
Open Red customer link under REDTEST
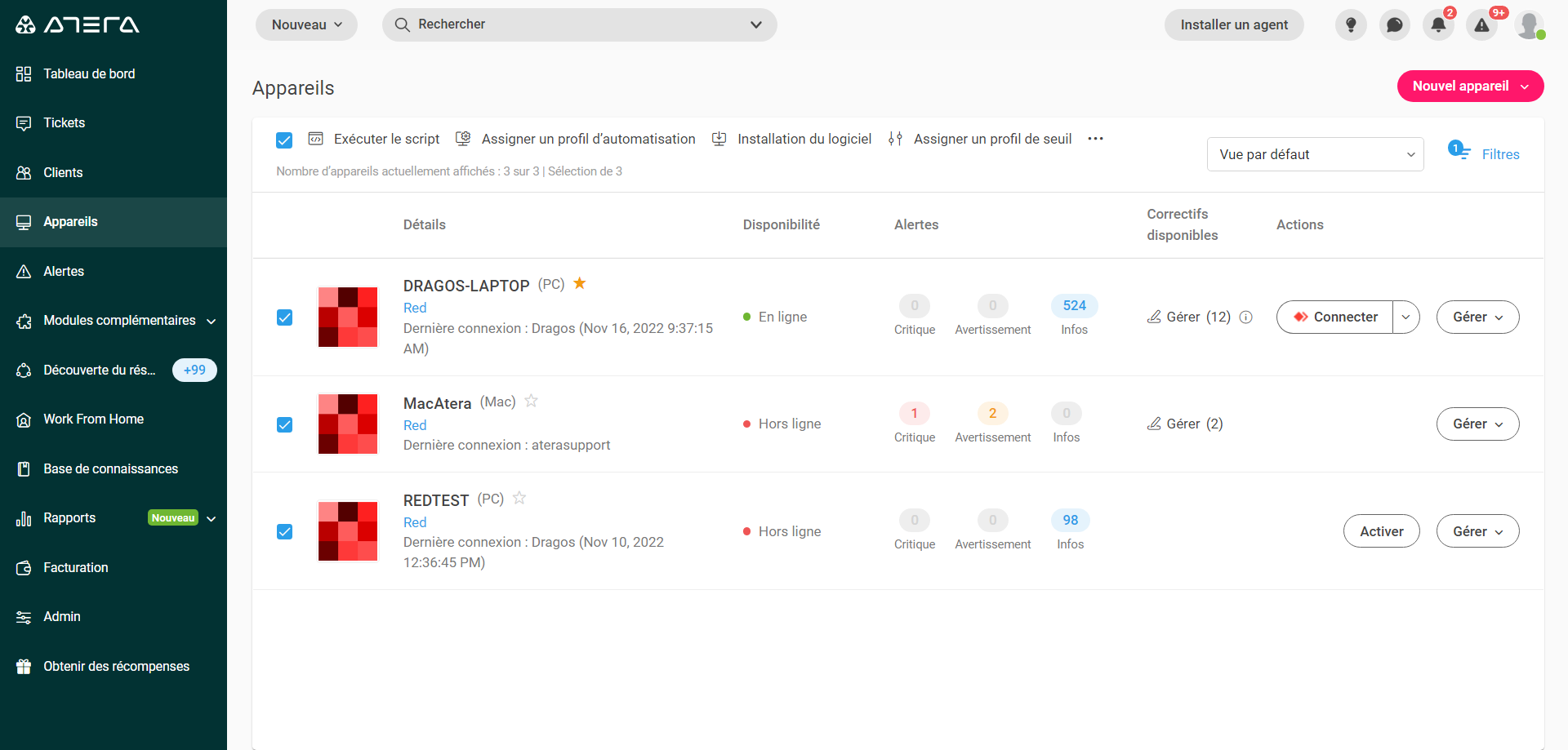415,522
